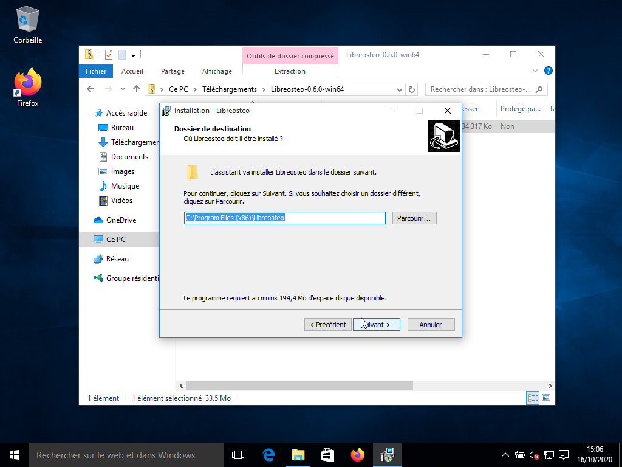Click the Properties quick access toolbar icon
Screen dimensions: 622x467
108,54
